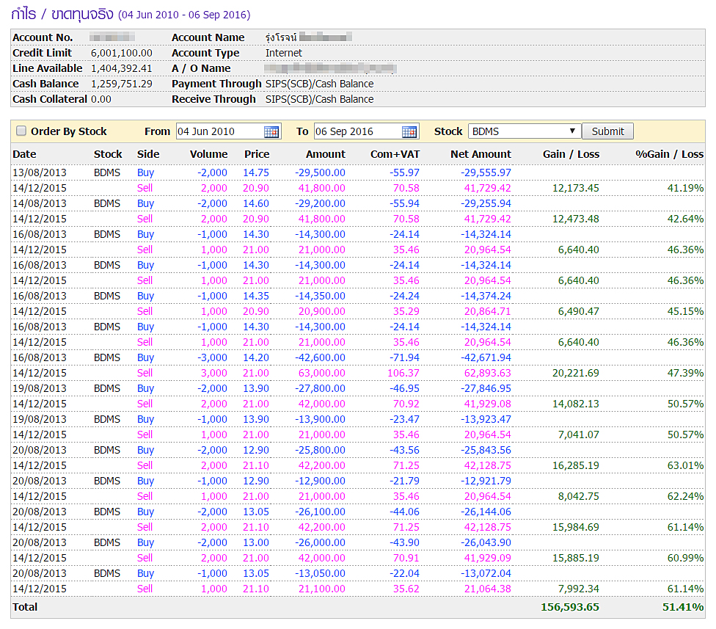Enable the Order By Stock checkbox

21,131
